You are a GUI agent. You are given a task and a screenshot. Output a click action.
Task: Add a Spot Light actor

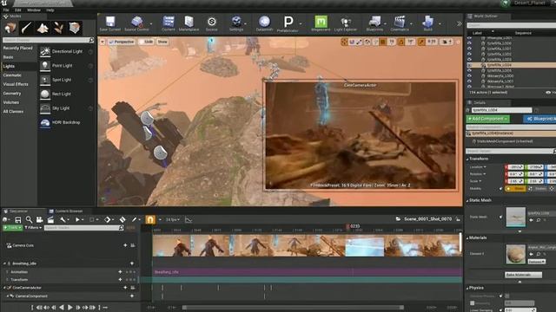click(x=66, y=80)
